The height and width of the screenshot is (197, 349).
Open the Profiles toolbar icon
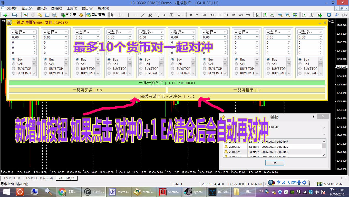(x=15, y=15)
